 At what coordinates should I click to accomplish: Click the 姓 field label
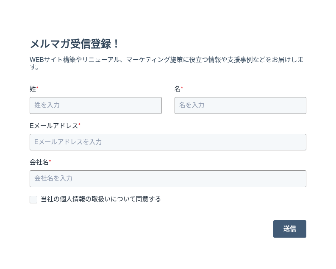(x=33, y=89)
